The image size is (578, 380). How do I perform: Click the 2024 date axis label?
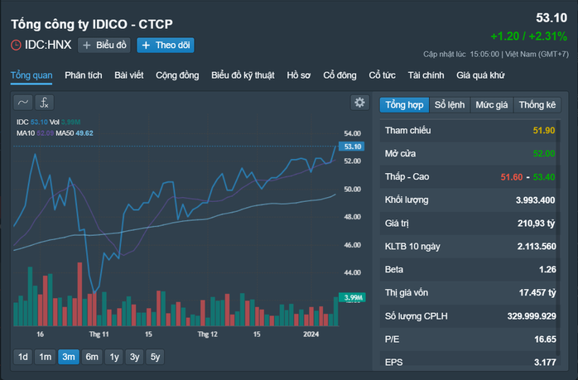click(x=311, y=334)
